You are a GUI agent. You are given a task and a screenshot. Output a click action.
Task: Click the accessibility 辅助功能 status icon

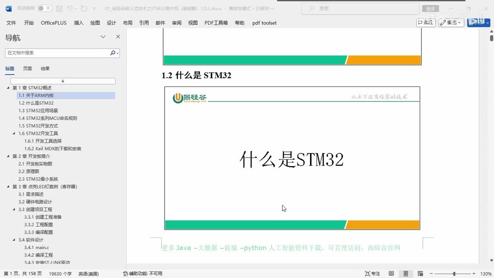coord(126,273)
